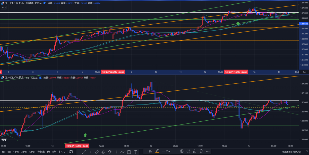The image size is (309, 155).
Task: Open the drawing templates grid icon
Action: 151,151
